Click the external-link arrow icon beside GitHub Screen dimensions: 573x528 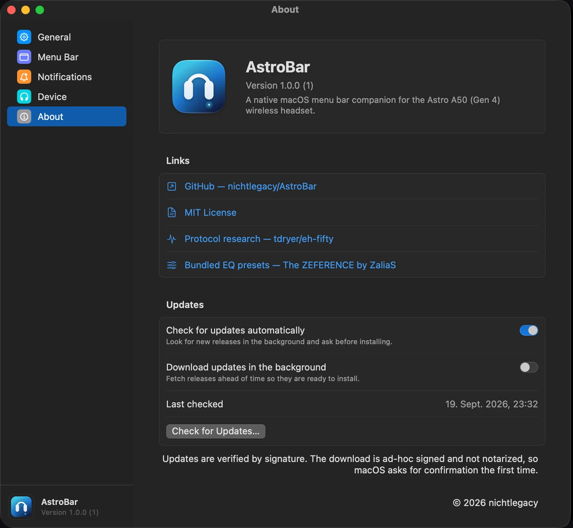(172, 186)
